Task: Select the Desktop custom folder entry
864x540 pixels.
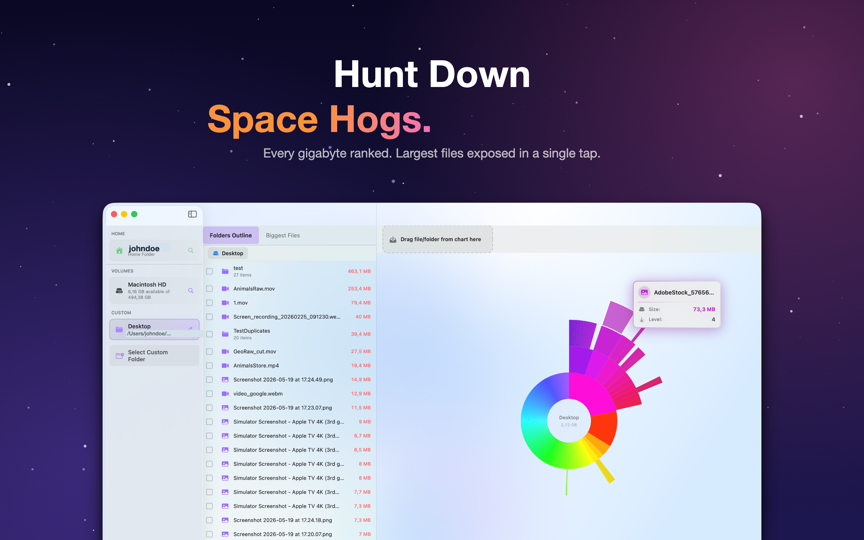Action: [x=154, y=329]
